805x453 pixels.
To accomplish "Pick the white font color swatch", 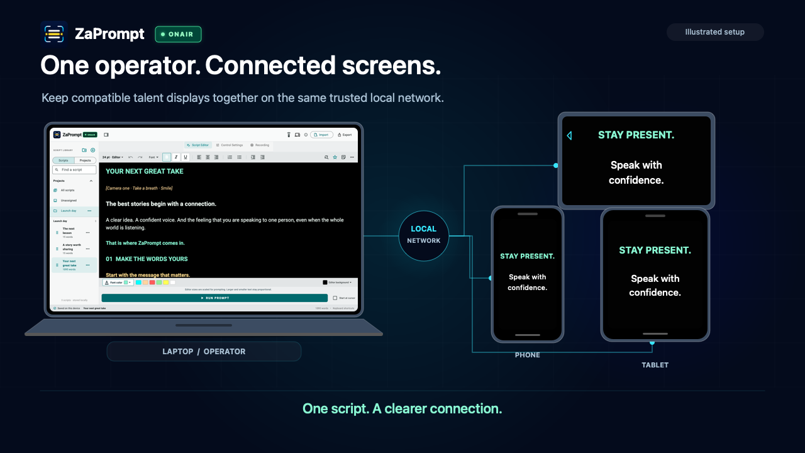I will tap(173, 282).
